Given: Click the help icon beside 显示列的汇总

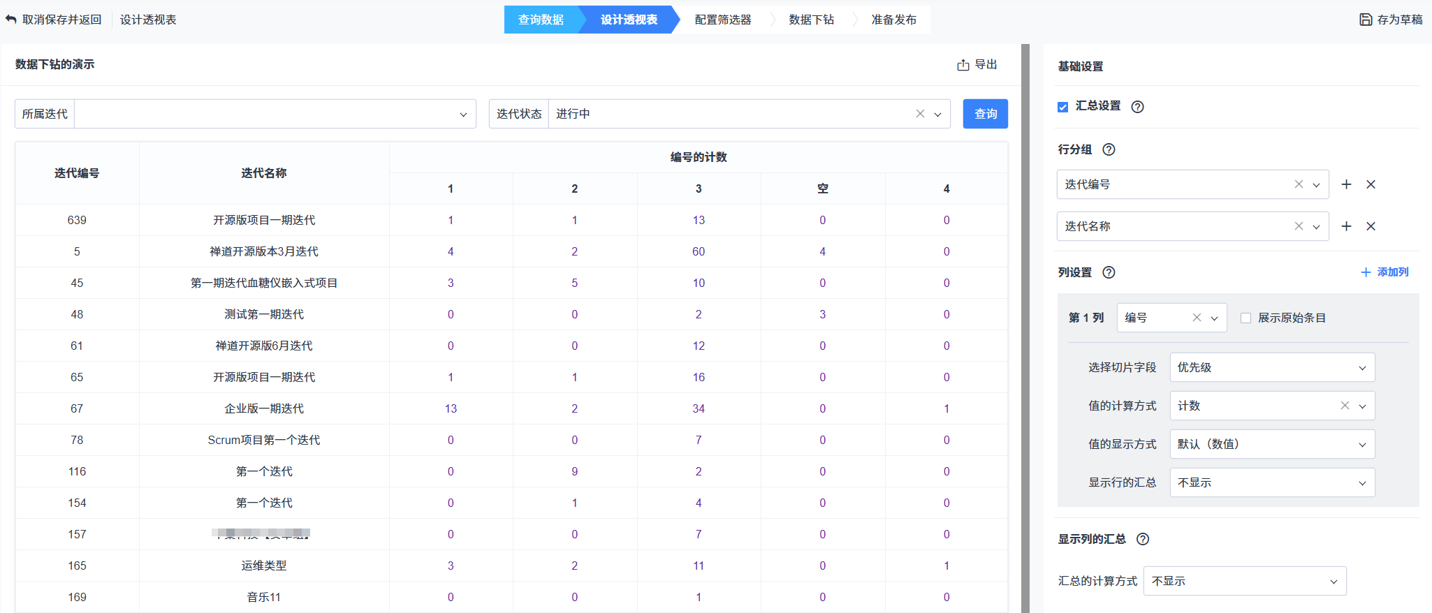Looking at the screenshot, I should [1143, 539].
